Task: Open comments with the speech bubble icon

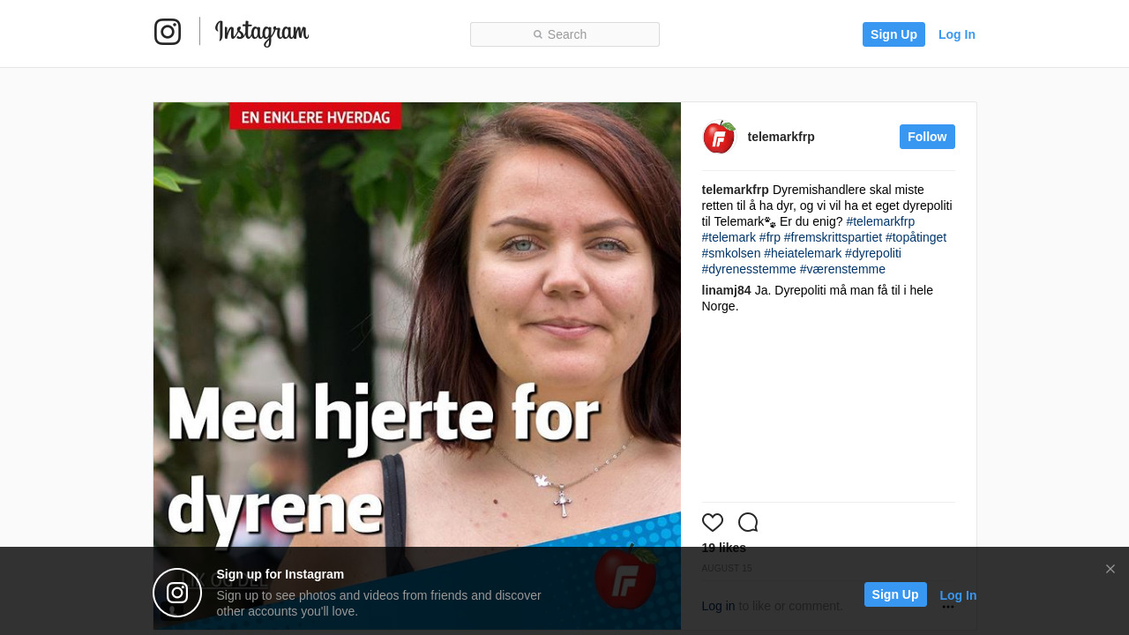Action: [748, 522]
